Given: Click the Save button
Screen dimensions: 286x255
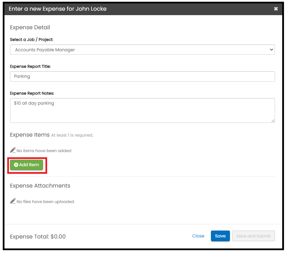Looking at the screenshot, I should (x=220, y=236).
